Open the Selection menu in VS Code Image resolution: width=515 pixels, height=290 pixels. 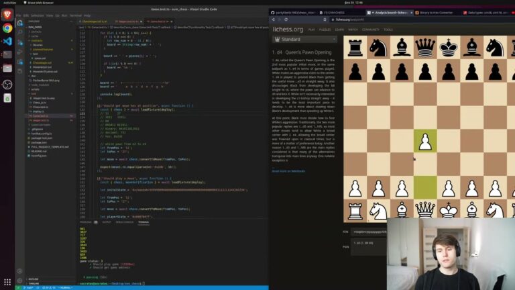pos(37,15)
